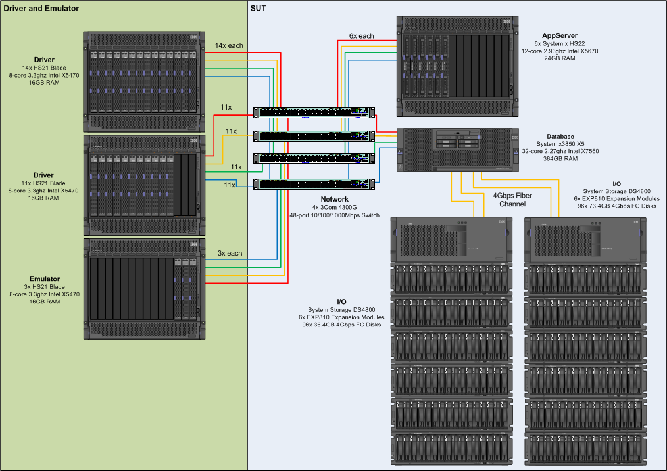Select the "3x each" cable label
This screenshot has height=471, width=667.
(x=230, y=253)
